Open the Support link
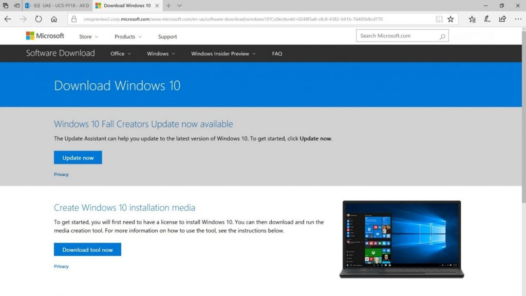This screenshot has width=526, height=296. click(167, 36)
